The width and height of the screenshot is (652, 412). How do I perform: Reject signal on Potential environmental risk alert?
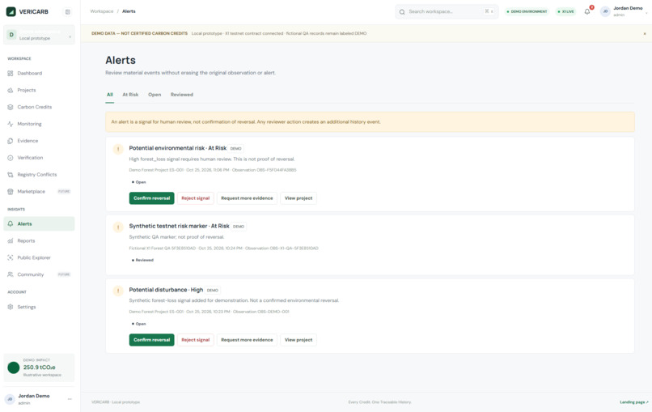196,198
